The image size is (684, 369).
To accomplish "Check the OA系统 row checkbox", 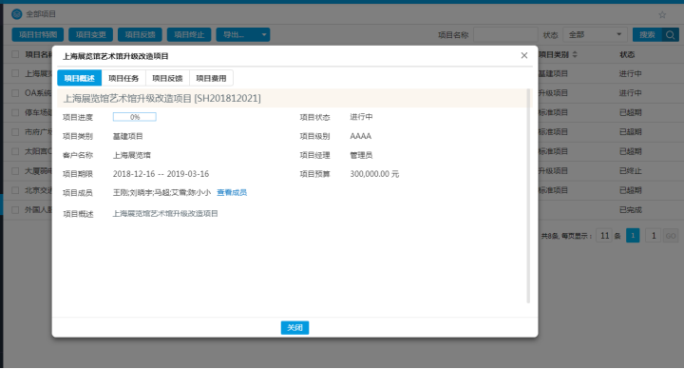I will (15, 93).
